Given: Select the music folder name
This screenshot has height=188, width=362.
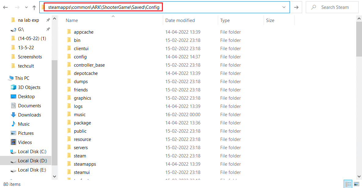Looking at the screenshot, I should (x=80, y=115).
